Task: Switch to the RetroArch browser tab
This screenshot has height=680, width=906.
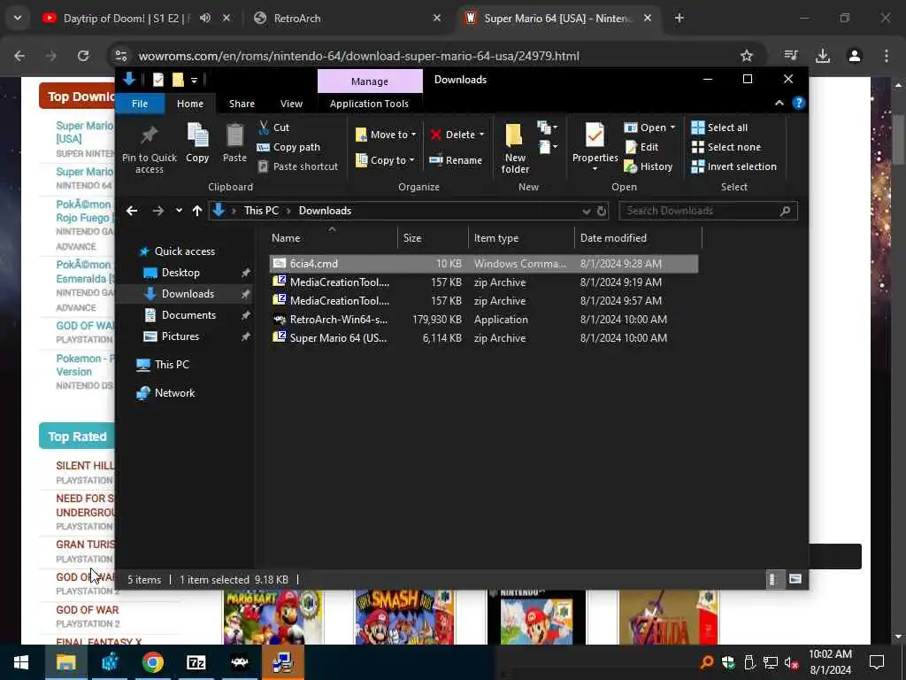Action: (x=349, y=19)
